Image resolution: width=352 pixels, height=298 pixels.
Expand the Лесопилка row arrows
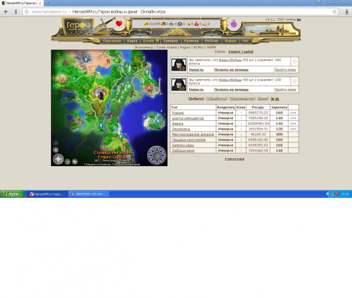[293, 129]
